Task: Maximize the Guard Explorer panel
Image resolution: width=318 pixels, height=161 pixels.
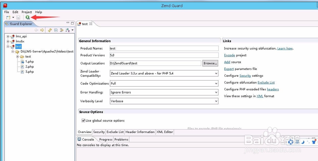Action: (x=72, y=23)
